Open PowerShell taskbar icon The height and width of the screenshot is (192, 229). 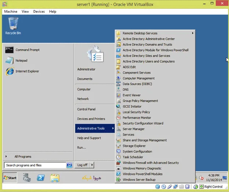pos(41,178)
